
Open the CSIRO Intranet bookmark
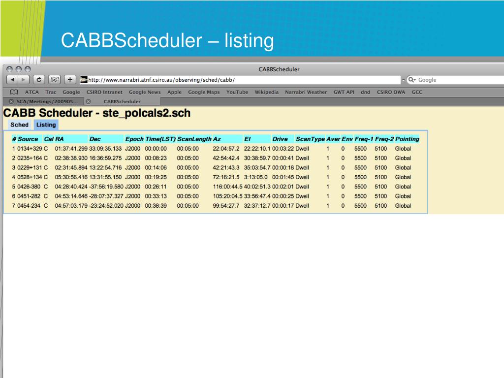[104, 92]
